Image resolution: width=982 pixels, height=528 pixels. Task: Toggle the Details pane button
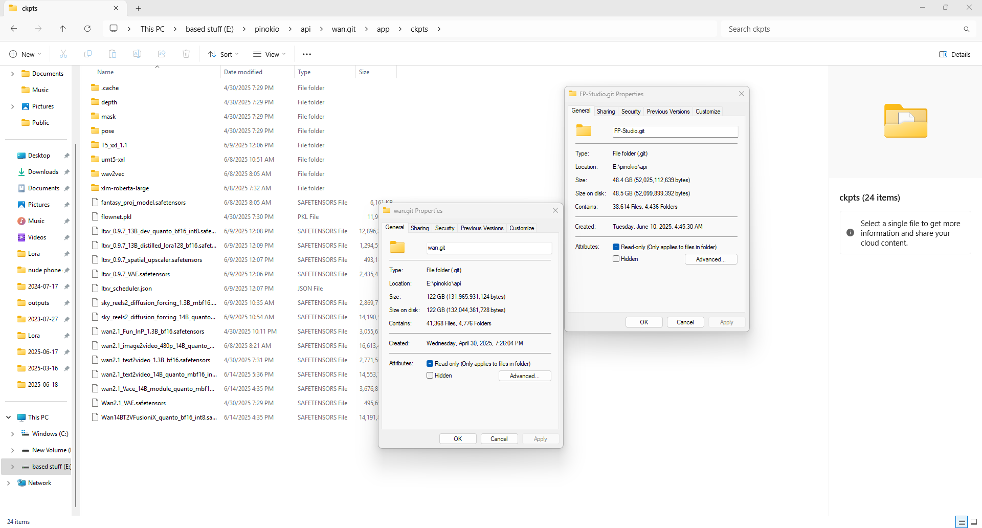click(x=954, y=54)
